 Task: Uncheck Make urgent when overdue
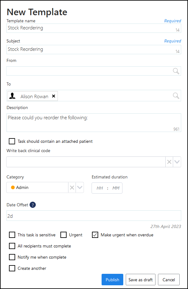95,235
